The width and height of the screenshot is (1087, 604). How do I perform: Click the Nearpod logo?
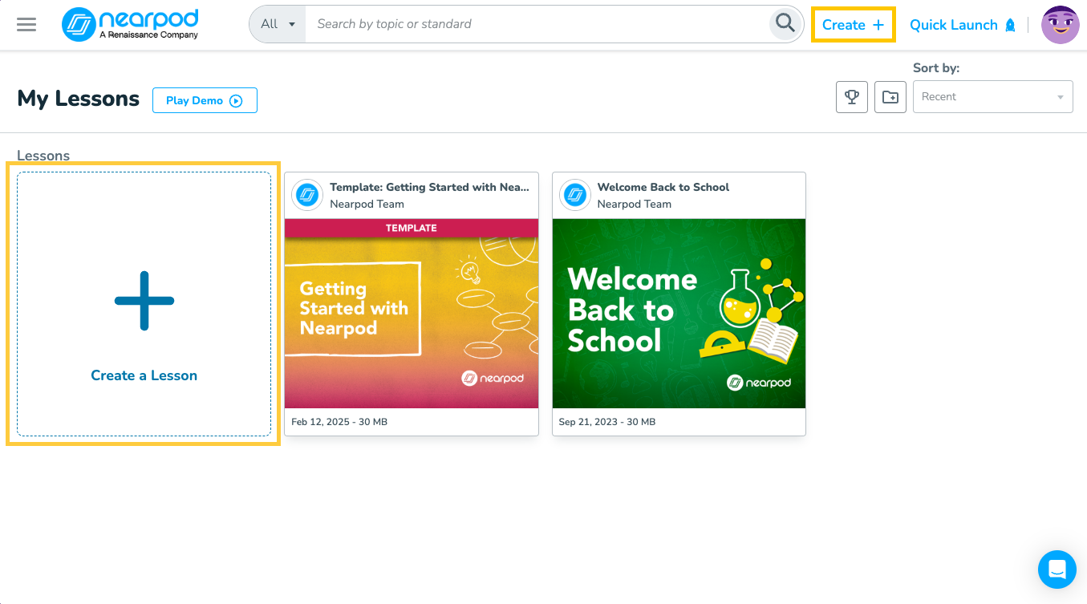coord(130,24)
